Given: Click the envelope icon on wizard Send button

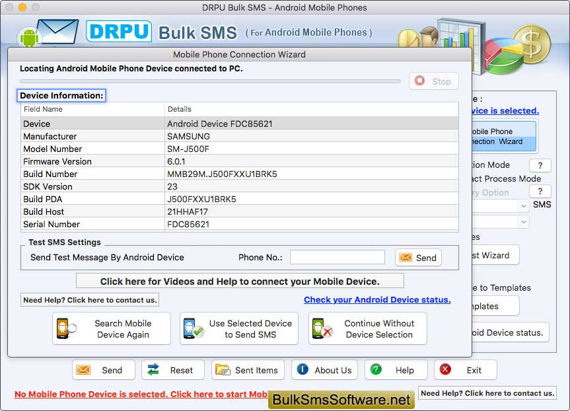Looking at the screenshot, I should pos(406,258).
